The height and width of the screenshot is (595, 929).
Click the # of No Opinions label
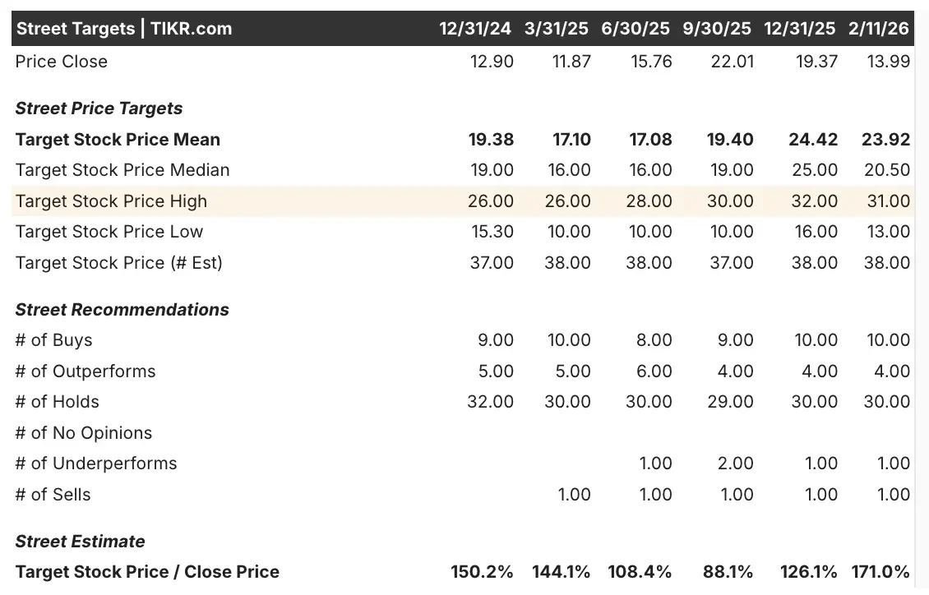pyautogui.click(x=84, y=433)
